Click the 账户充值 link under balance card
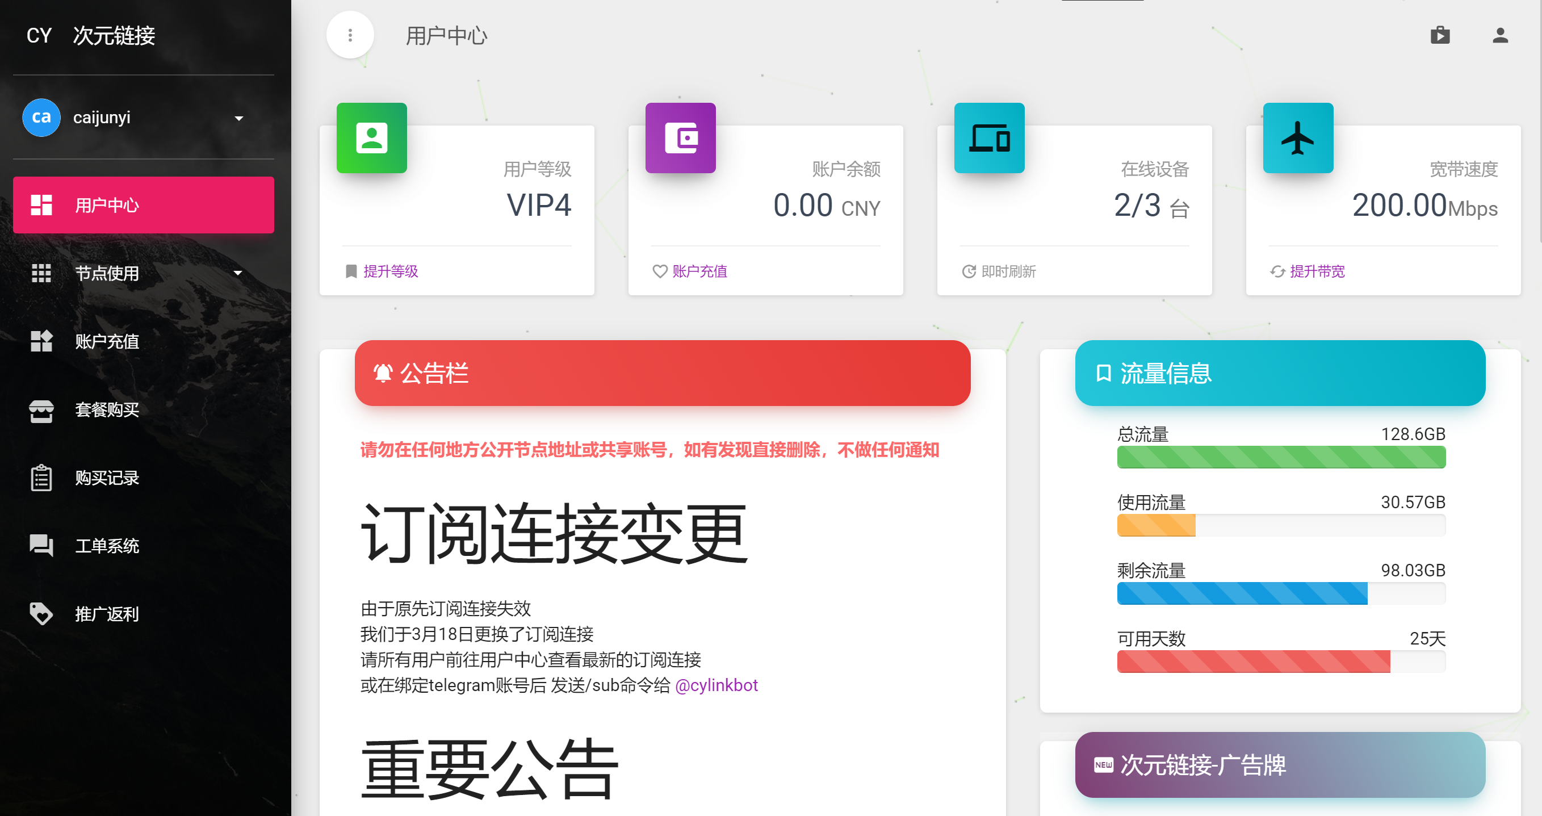This screenshot has height=816, width=1542. click(x=700, y=271)
